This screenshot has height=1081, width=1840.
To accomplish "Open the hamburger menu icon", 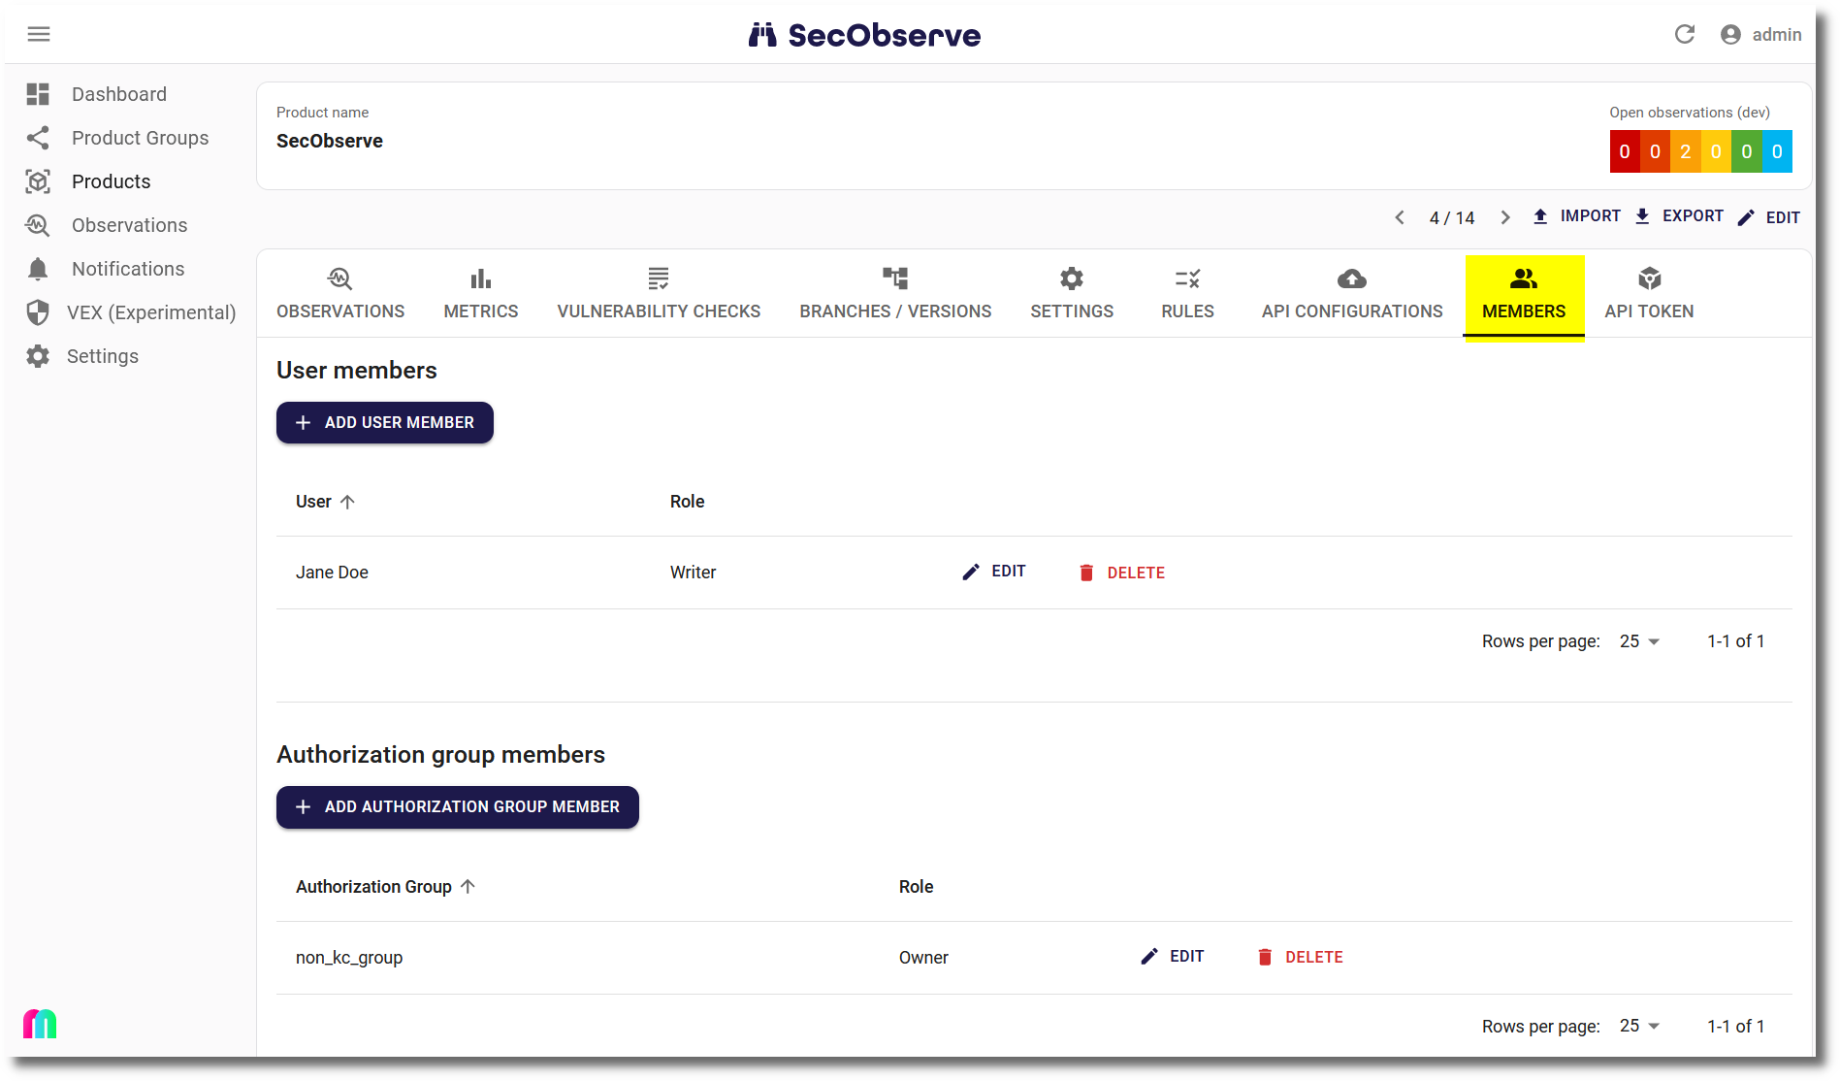I will tap(39, 35).
